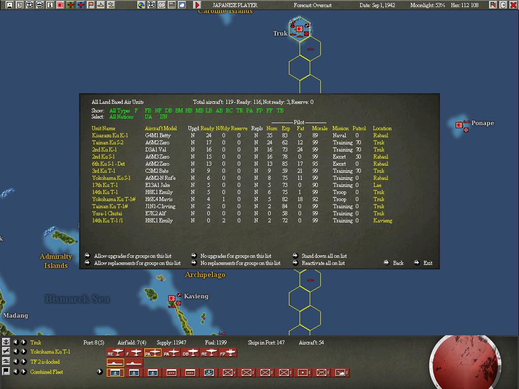Select the FP floatplane air unit icon
Image resolution: width=519 pixels, height=389 pixels.
click(228, 353)
